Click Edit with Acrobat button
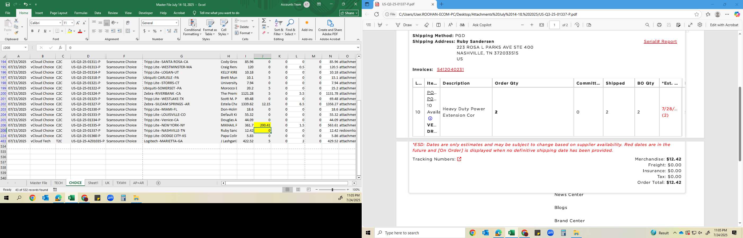Image resolution: width=743 pixels, height=238 pixels. pyautogui.click(x=724, y=25)
